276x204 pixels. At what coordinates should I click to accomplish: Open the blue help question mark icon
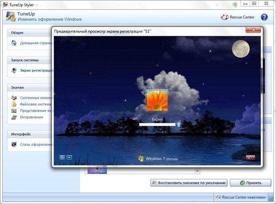point(264,17)
